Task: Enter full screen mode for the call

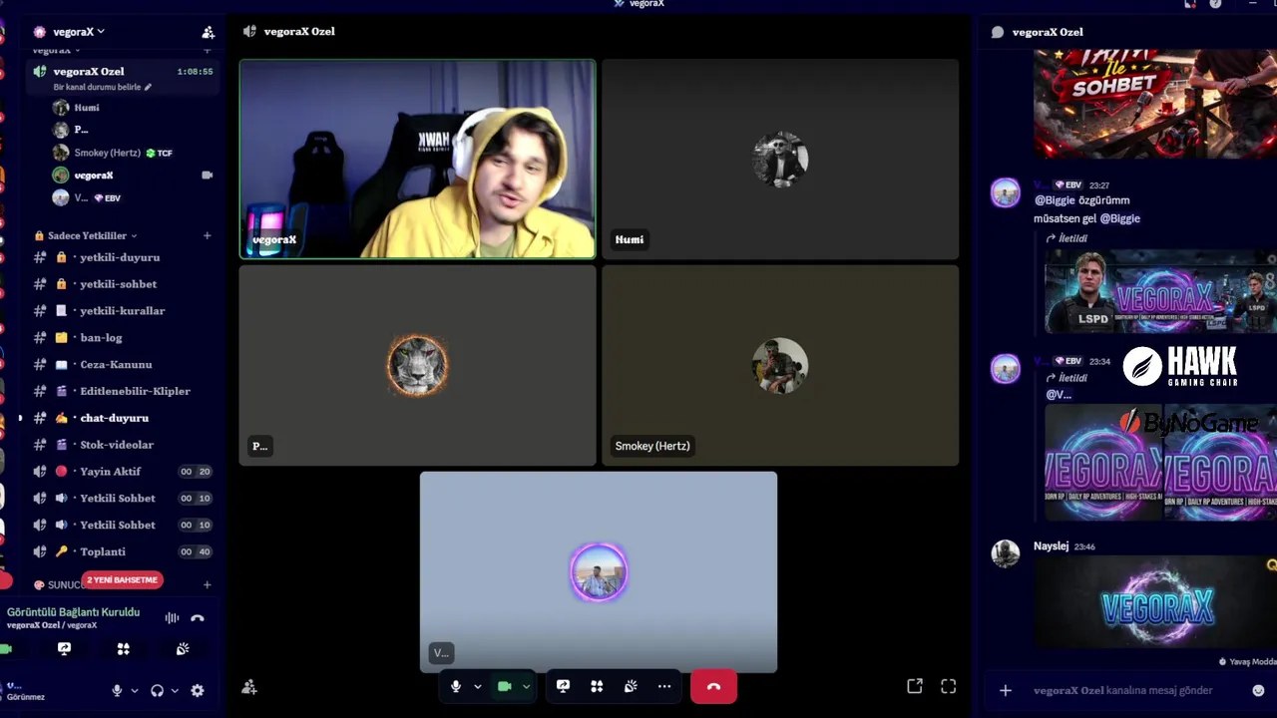Action: click(x=949, y=686)
